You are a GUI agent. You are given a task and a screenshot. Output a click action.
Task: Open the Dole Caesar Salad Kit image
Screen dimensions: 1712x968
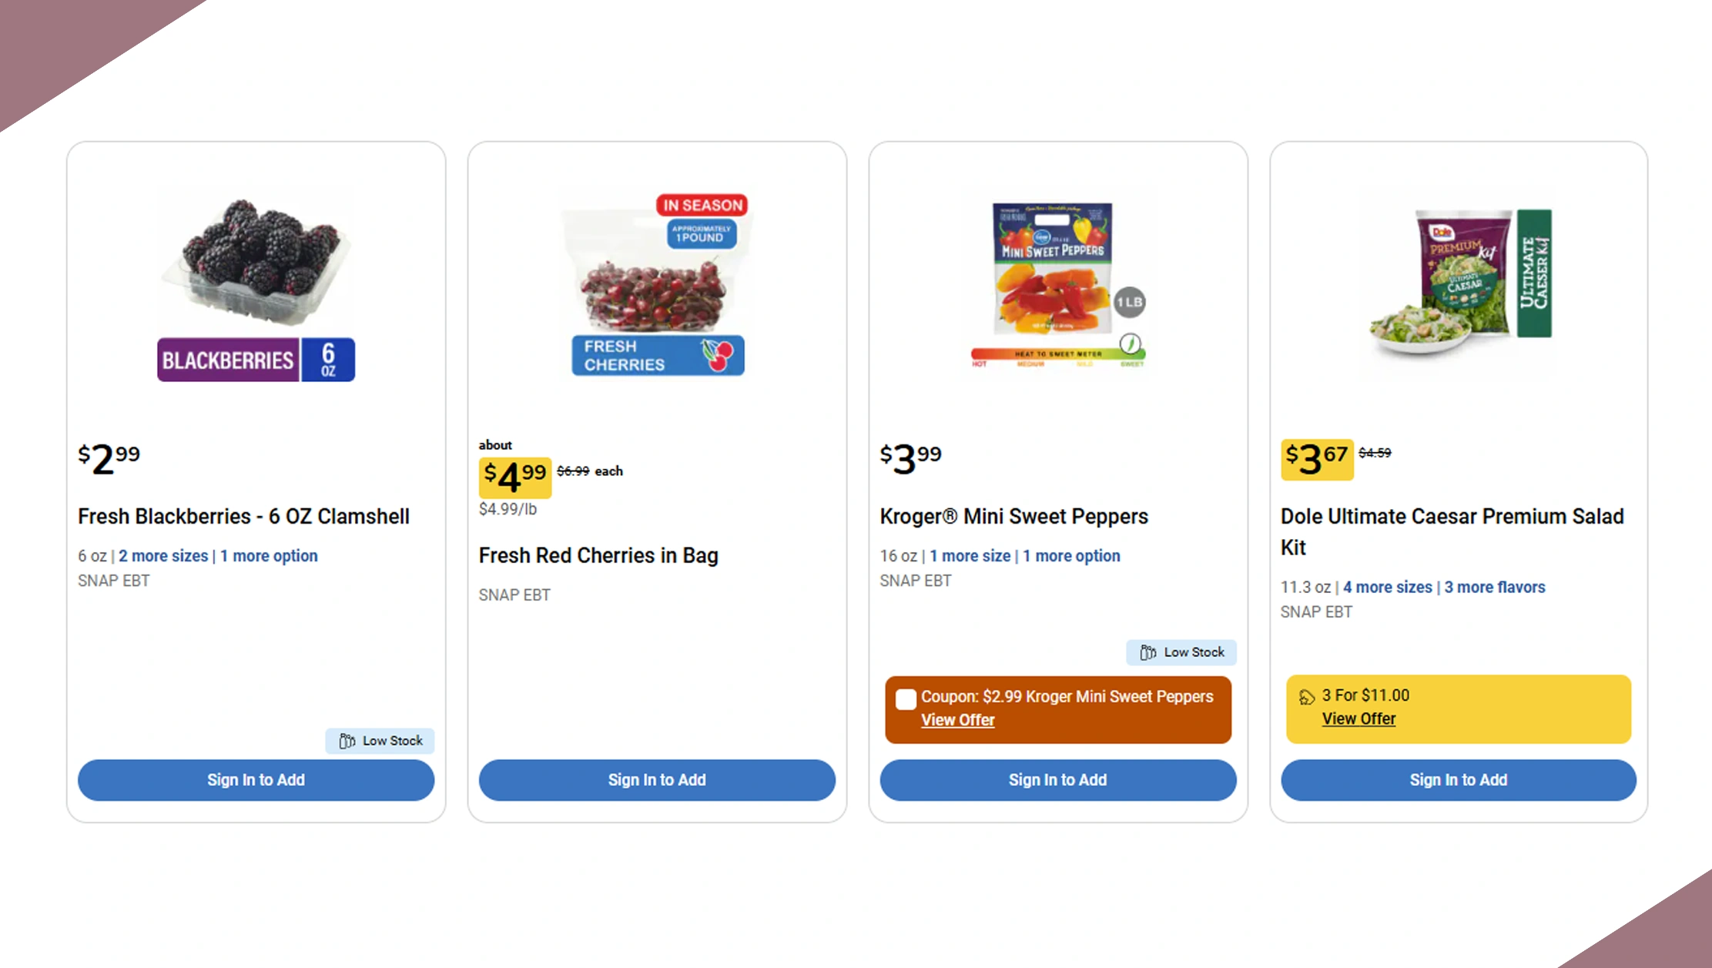tap(1459, 281)
